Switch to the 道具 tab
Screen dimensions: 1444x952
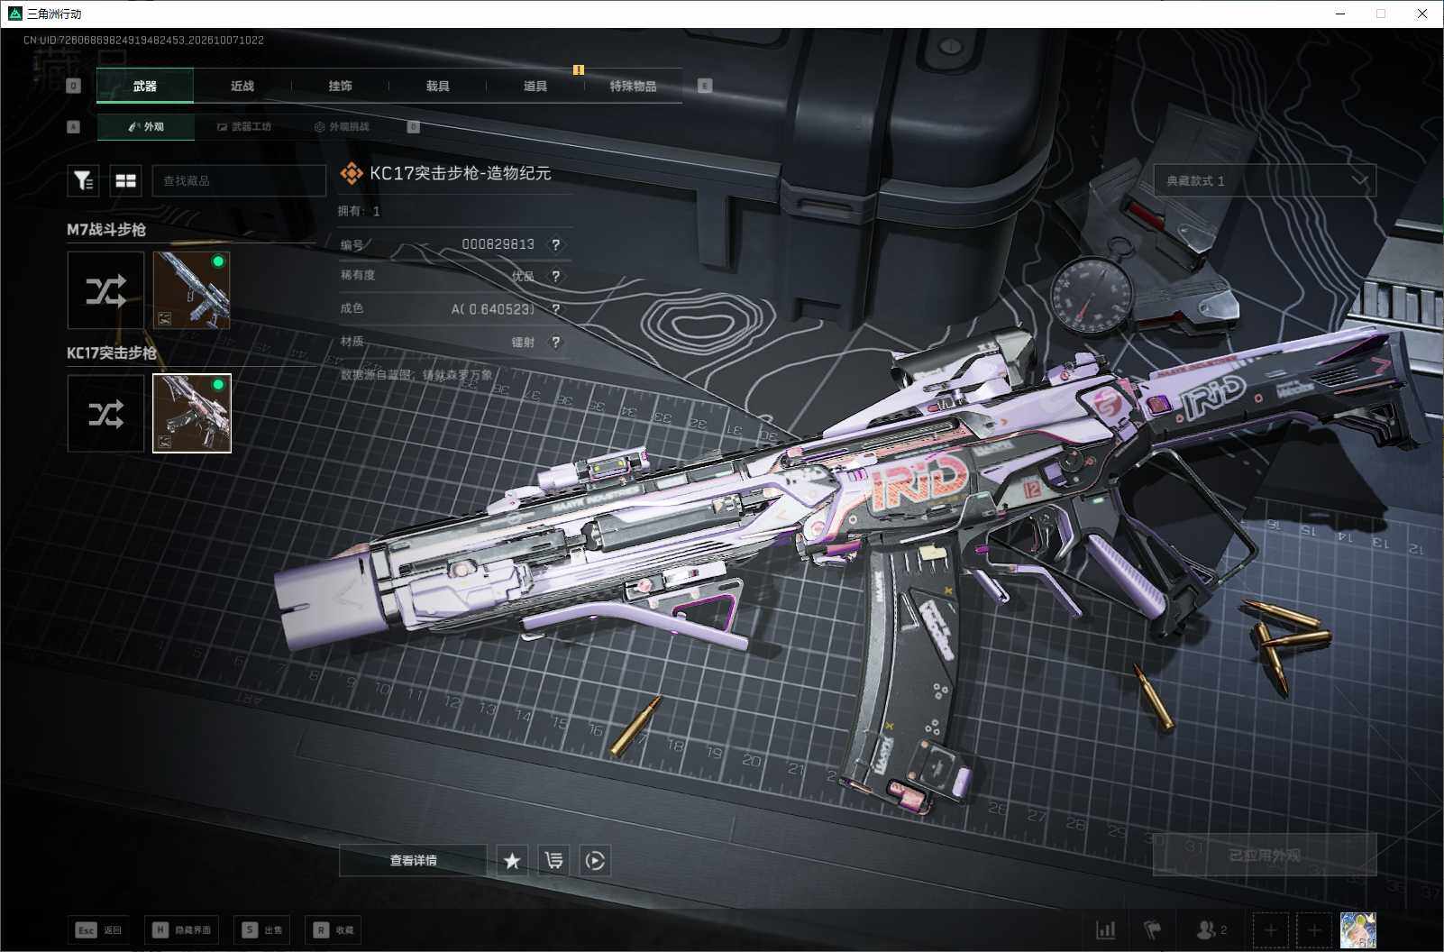tap(535, 86)
